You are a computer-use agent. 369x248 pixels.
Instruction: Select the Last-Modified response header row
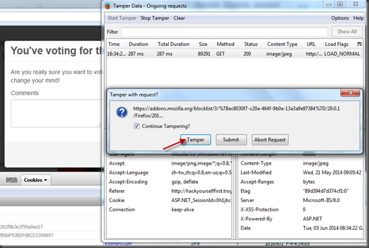tap(301, 173)
